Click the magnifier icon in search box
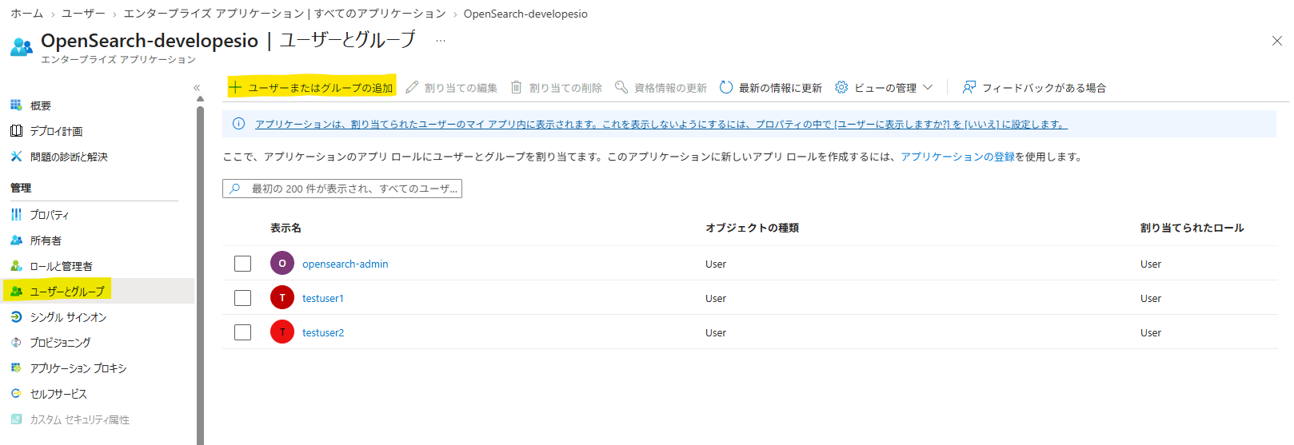 coord(235,189)
